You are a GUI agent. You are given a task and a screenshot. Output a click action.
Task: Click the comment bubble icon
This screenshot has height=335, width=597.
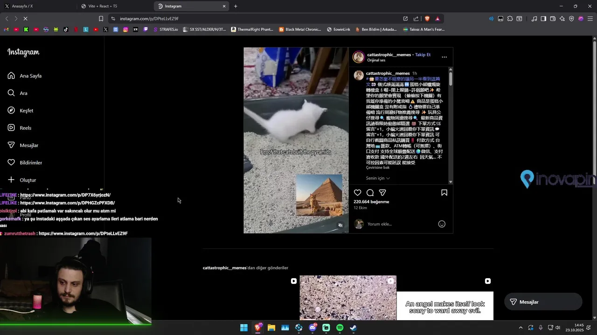(370, 193)
